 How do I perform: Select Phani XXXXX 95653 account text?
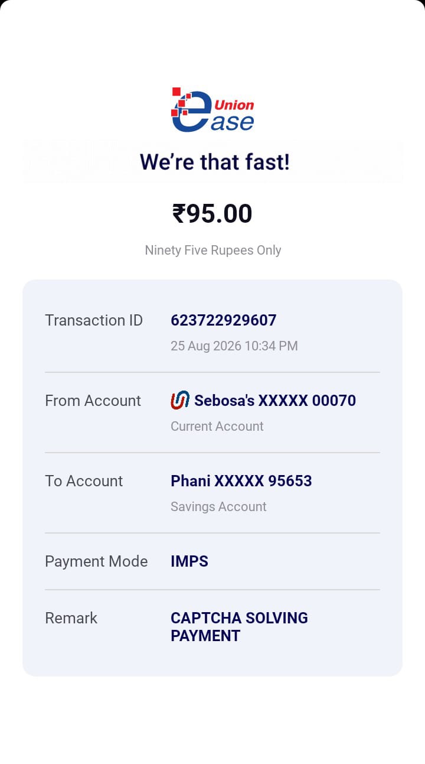tap(241, 481)
